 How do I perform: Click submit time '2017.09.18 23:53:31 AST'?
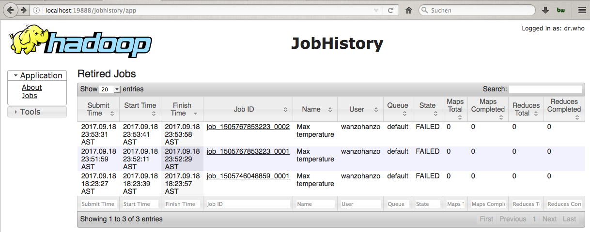click(x=98, y=134)
